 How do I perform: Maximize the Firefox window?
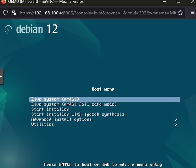click(x=178, y=2)
